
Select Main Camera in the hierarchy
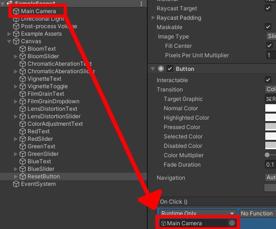click(38, 11)
